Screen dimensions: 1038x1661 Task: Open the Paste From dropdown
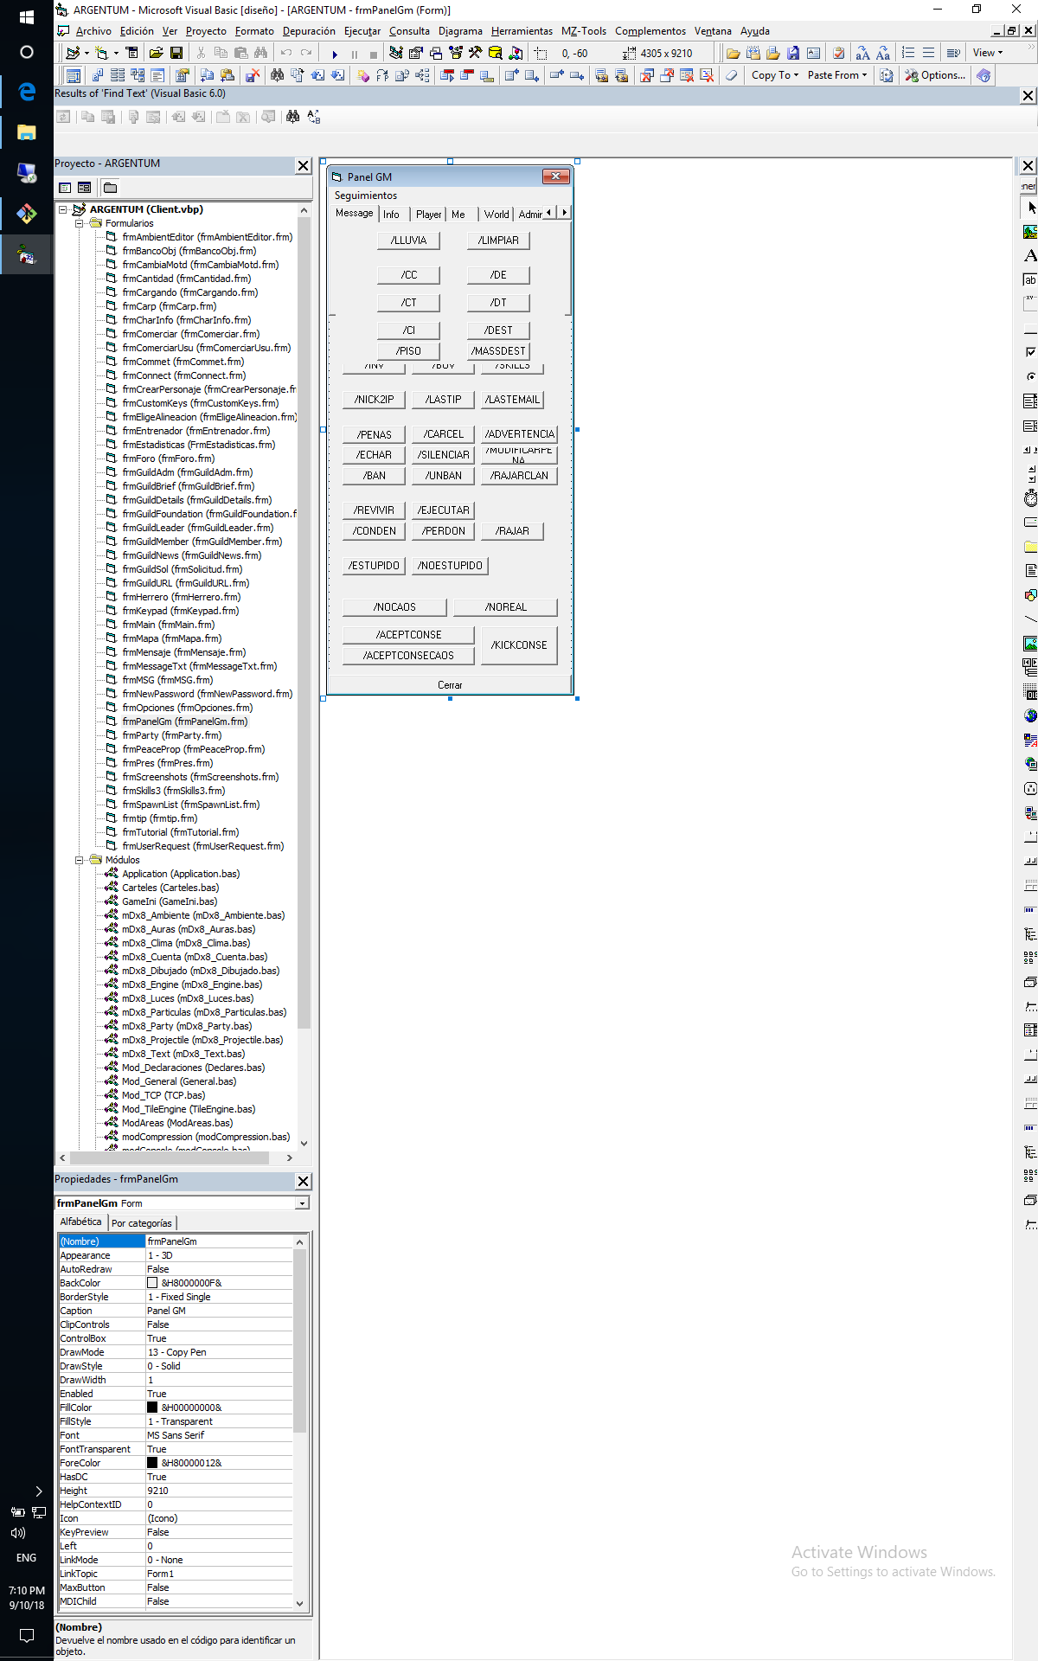pos(836,75)
